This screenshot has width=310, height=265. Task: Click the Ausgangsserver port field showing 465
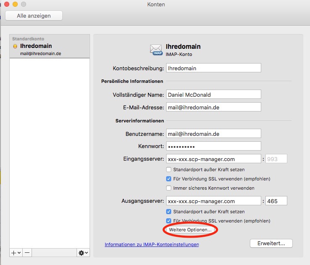click(276, 201)
